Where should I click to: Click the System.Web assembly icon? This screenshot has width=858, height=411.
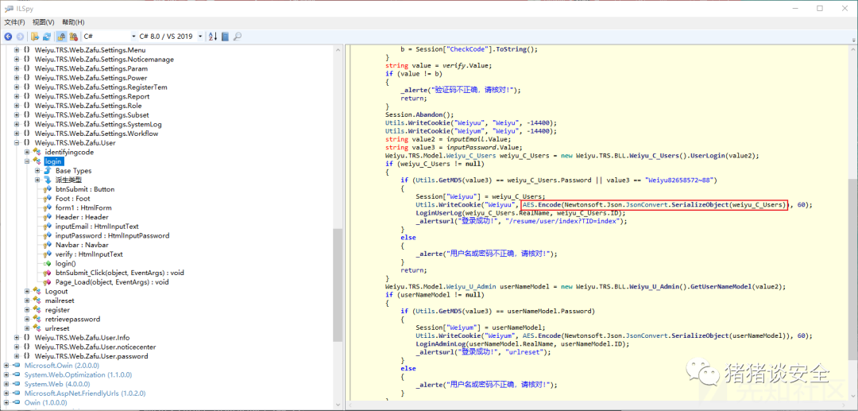coord(17,384)
